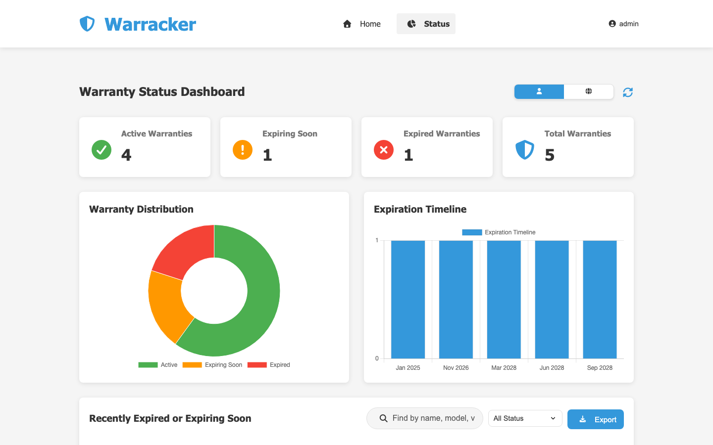Switch to personal view with person toggle

(x=539, y=91)
